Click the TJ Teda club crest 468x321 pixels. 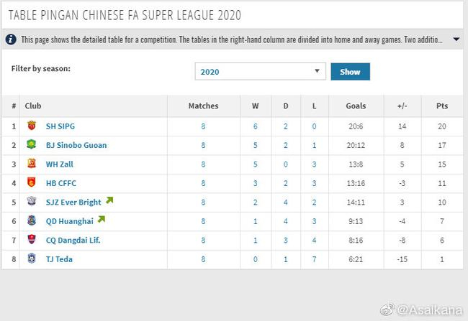[30, 259]
